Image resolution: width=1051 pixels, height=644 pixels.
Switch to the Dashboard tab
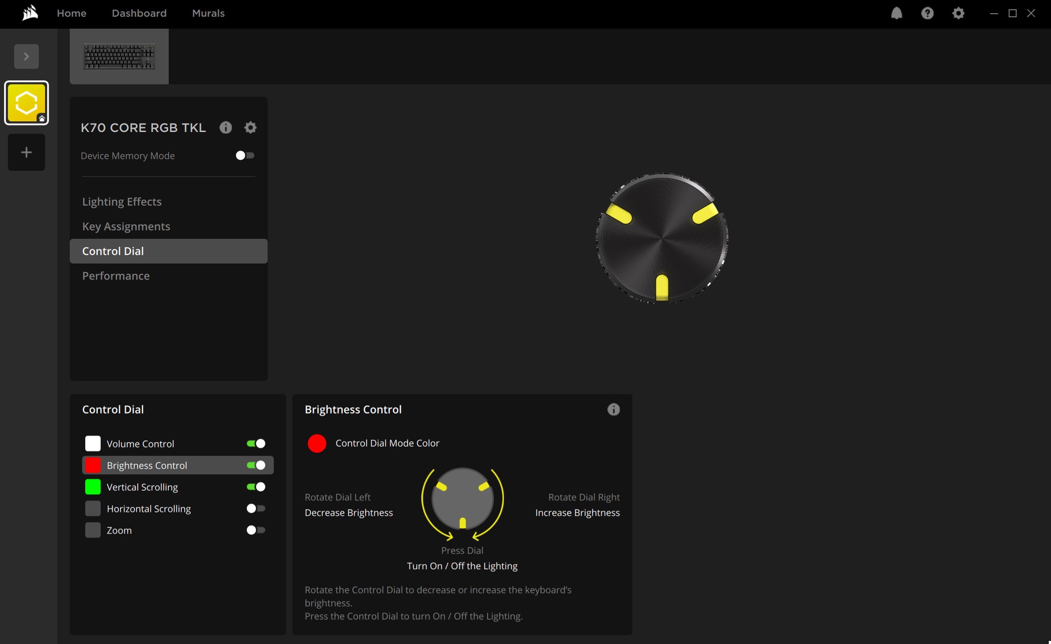pyautogui.click(x=139, y=13)
